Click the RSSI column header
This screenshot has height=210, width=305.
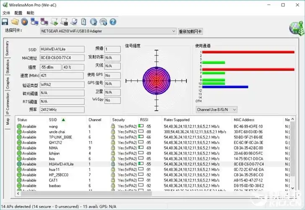(144, 120)
